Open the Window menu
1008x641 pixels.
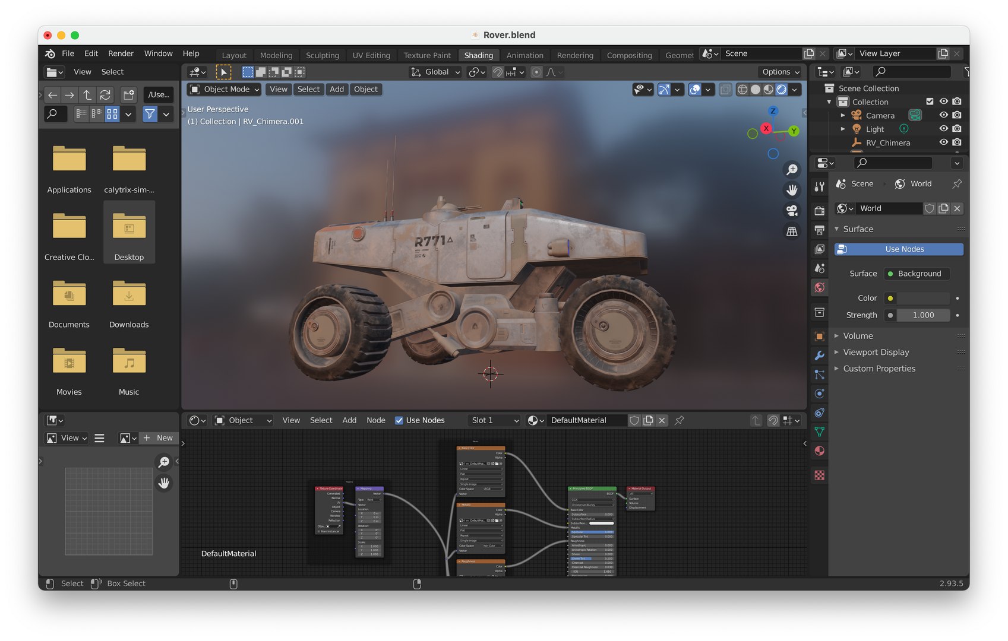point(159,53)
